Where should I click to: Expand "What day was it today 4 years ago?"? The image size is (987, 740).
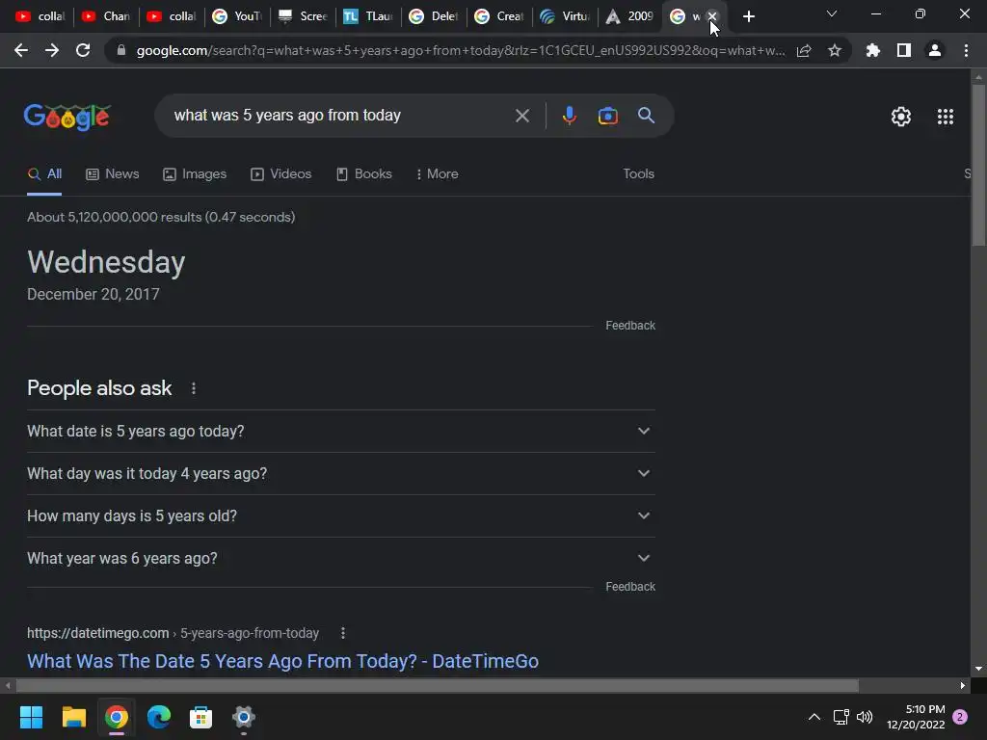click(x=341, y=473)
